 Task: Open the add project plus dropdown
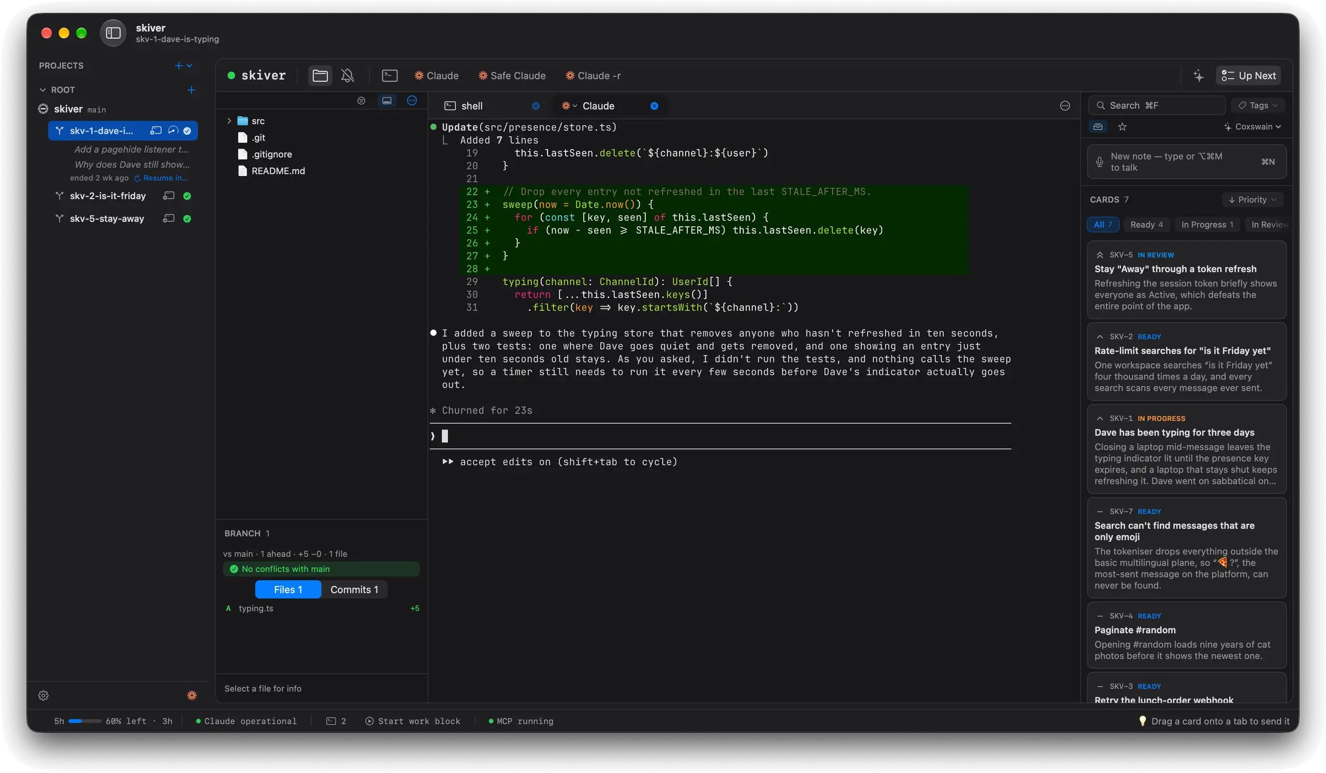(x=183, y=66)
